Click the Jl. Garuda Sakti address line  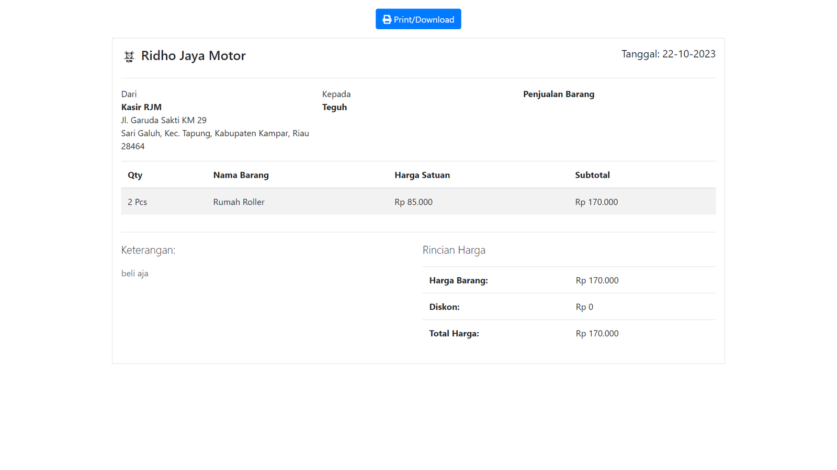coord(164,120)
